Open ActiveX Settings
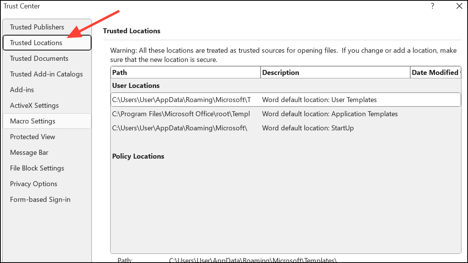Image resolution: width=468 pixels, height=263 pixels. (x=34, y=105)
